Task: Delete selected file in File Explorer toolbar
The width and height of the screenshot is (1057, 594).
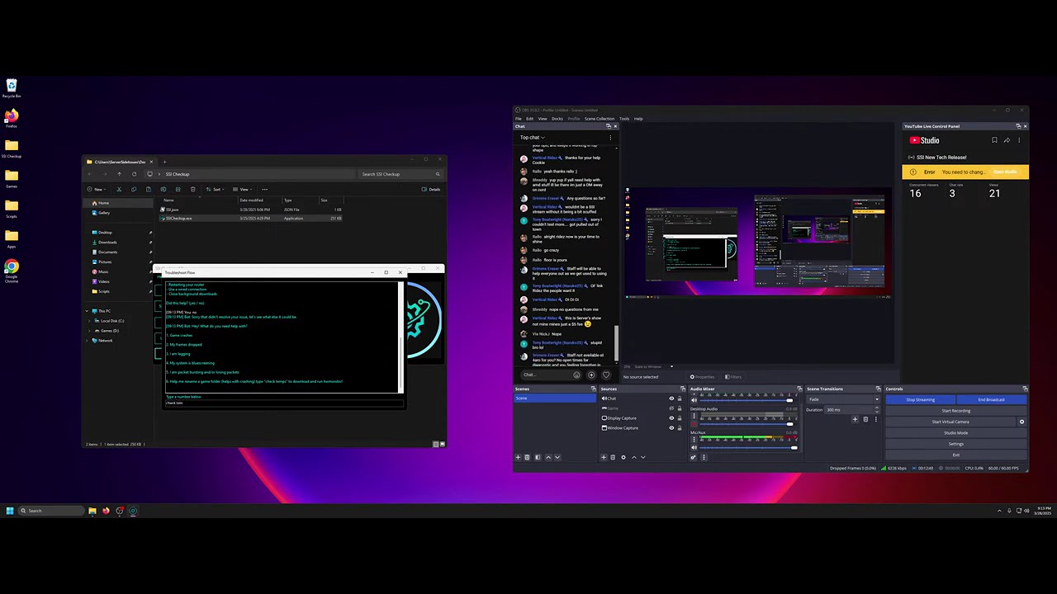Action: pyautogui.click(x=193, y=189)
